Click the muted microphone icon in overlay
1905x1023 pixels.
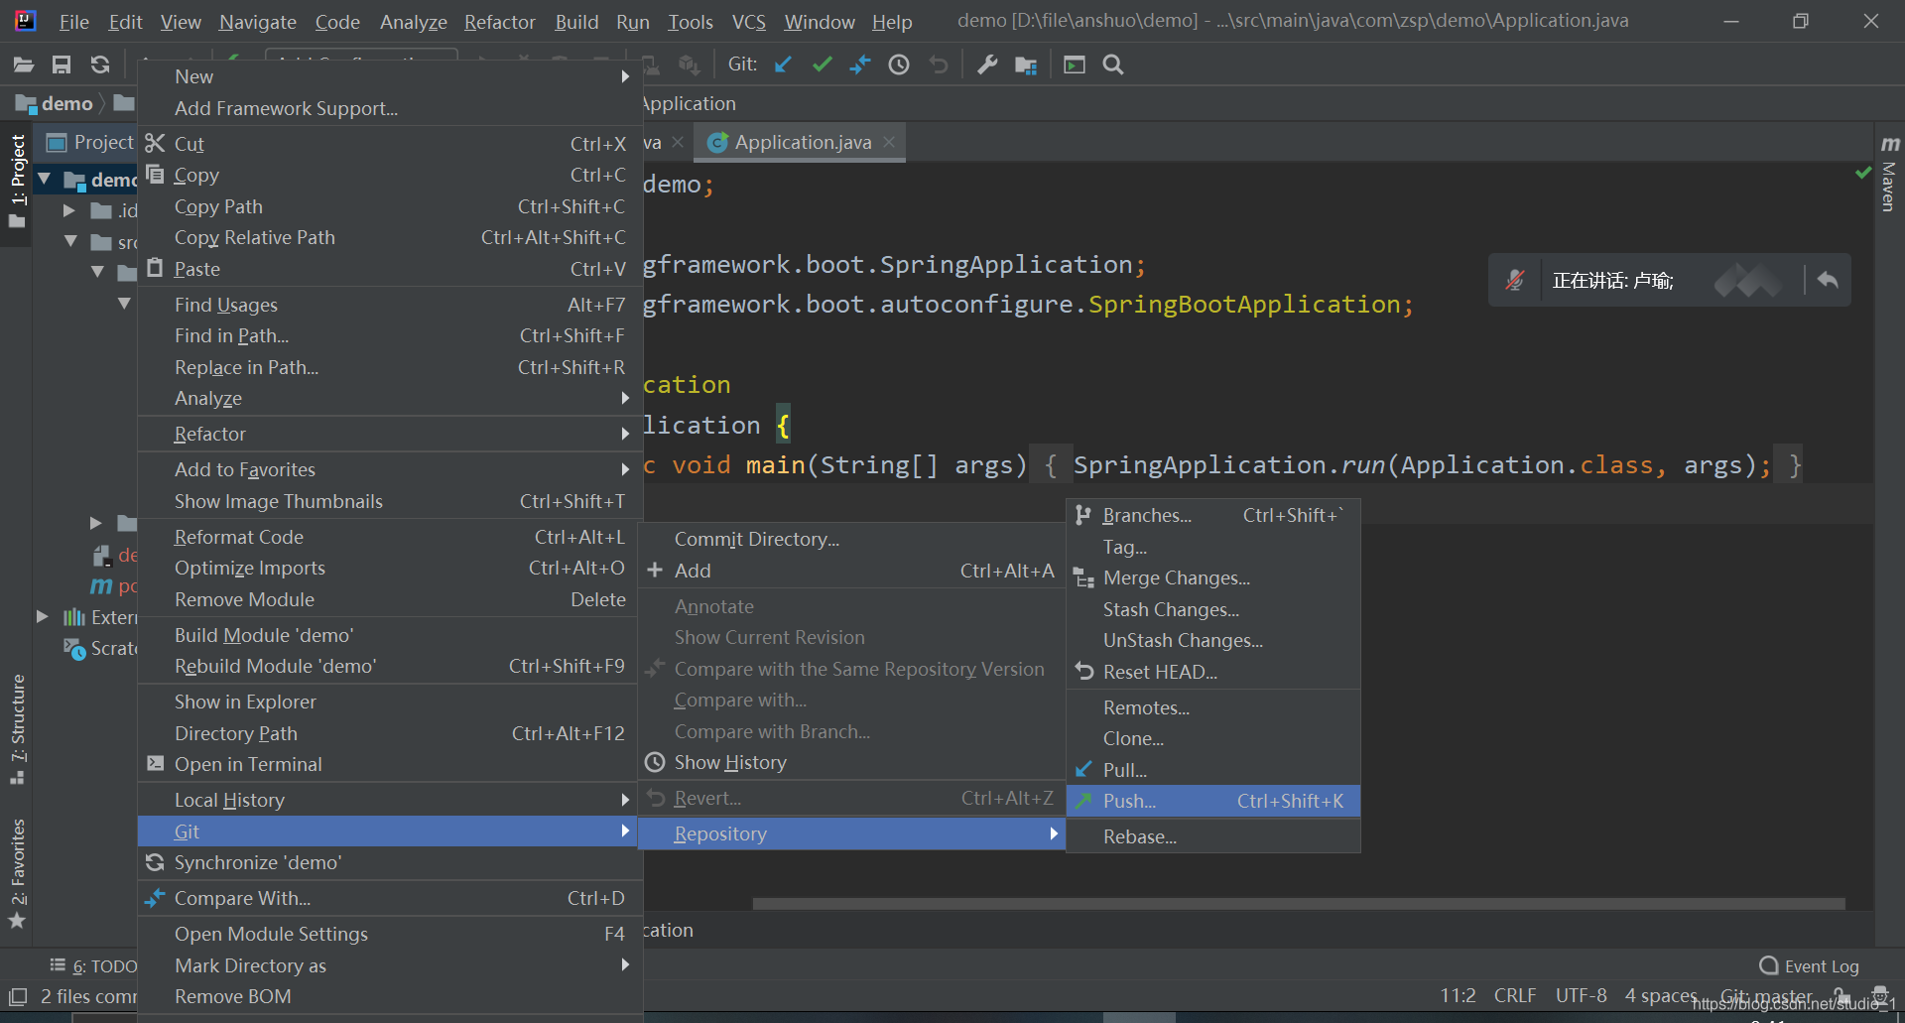[x=1514, y=281]
